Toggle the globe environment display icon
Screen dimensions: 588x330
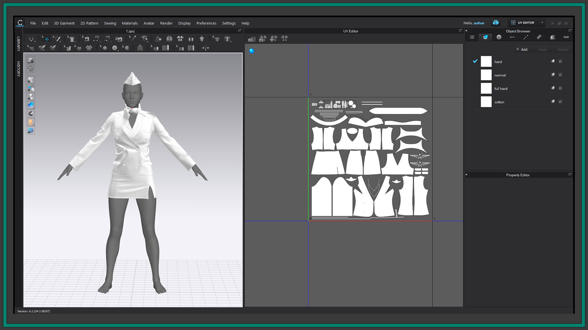coord(31,130)
